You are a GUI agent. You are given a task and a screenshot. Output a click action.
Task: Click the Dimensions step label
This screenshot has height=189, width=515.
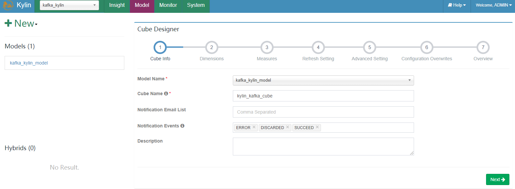(211, 59)
